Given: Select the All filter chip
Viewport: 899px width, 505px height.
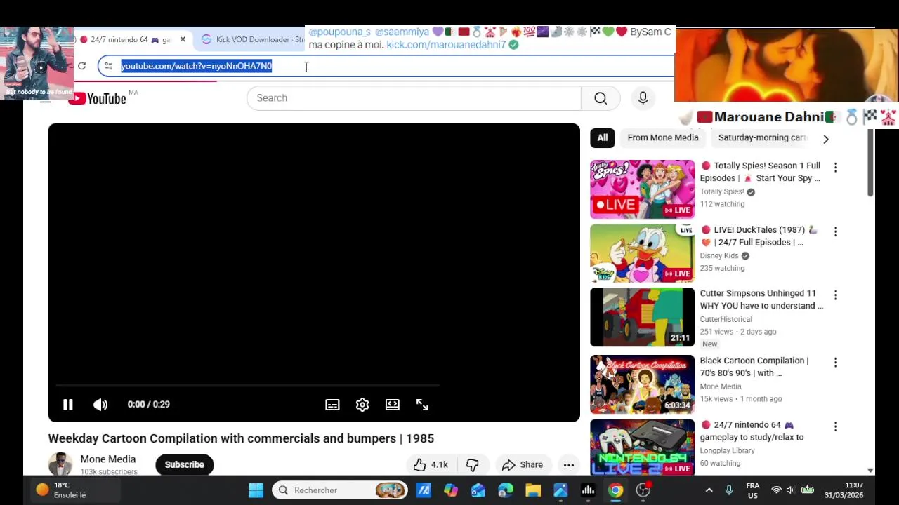Looking at the screenshot, I should point(603,137).
